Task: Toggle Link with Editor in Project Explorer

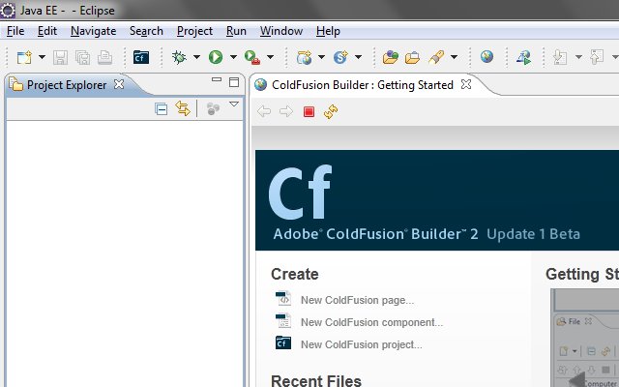Action: click(183, 108)
